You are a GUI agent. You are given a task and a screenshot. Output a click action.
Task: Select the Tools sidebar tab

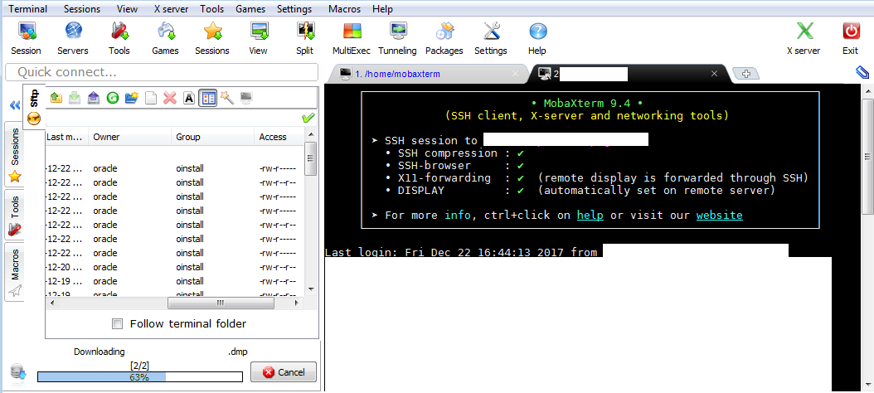(x=14, y=216)
